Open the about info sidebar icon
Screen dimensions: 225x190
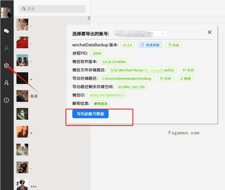tap(6, 100)
